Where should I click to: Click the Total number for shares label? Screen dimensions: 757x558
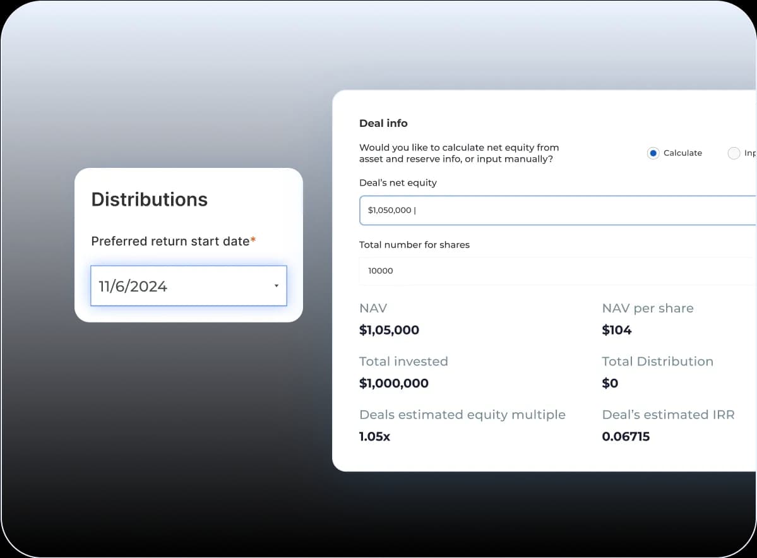point(414,244)
